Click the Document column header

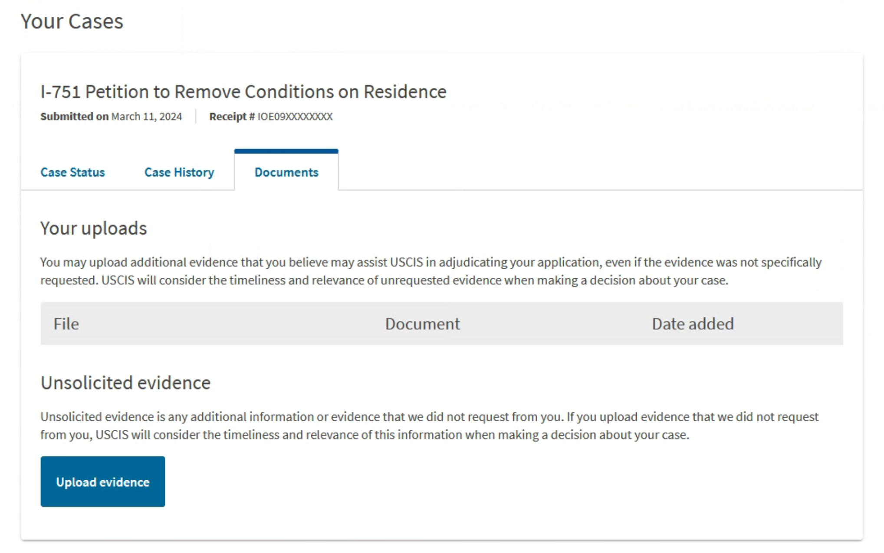coord(422,324)
